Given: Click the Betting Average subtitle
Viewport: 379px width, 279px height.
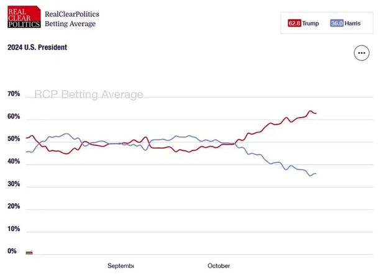Looking at the screenshot, I should tap(70, 24).
